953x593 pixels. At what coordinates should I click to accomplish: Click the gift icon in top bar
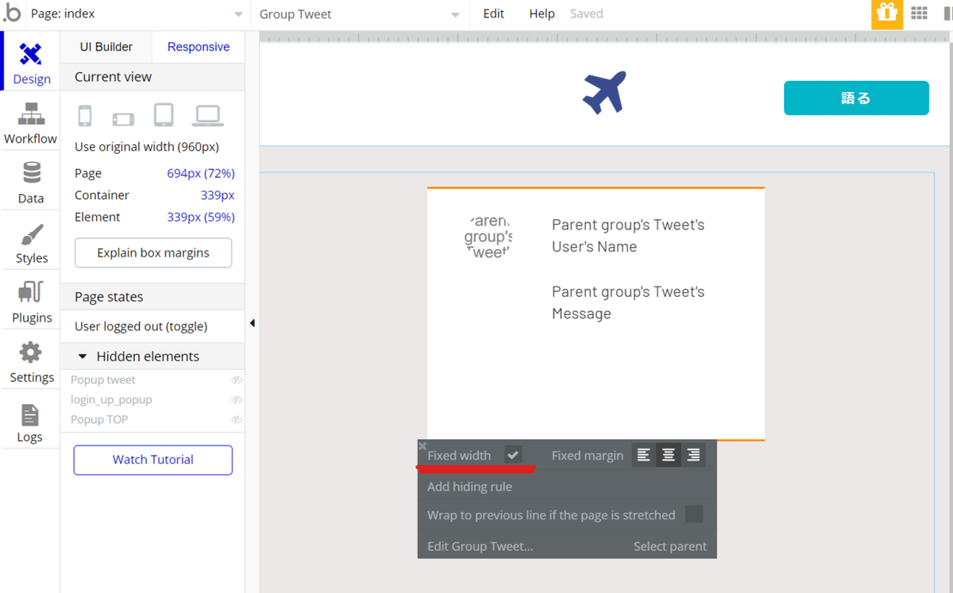point(886,14)
